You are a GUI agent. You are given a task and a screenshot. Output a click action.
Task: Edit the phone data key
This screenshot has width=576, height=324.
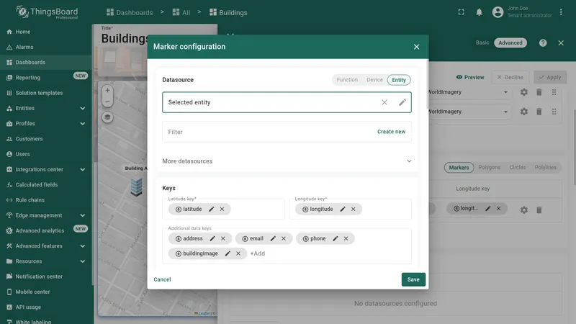tap(335, 238)
